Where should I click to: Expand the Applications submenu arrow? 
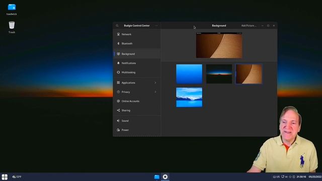click(x=155, y=82)
